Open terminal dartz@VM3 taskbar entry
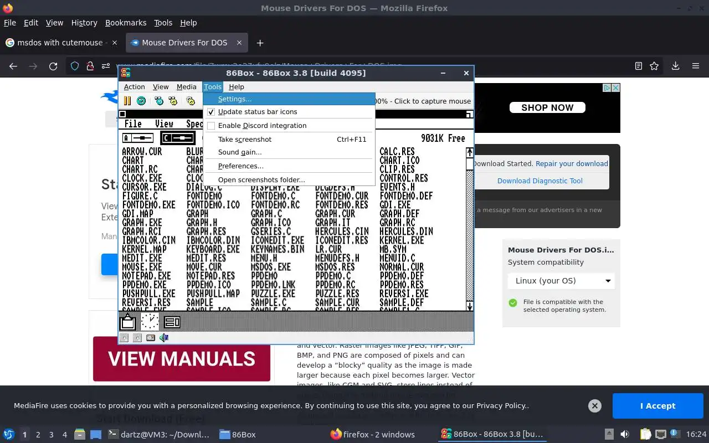This screenshot has height=443, width=709. point(160,435)
